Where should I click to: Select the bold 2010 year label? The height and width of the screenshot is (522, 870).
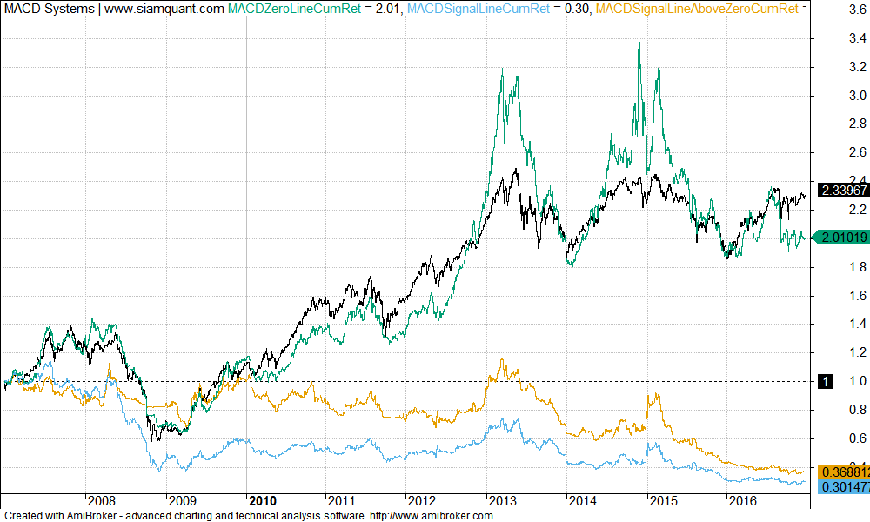coord(263,501)
